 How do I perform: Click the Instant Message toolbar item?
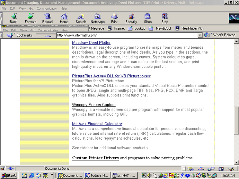click(96, 28)
